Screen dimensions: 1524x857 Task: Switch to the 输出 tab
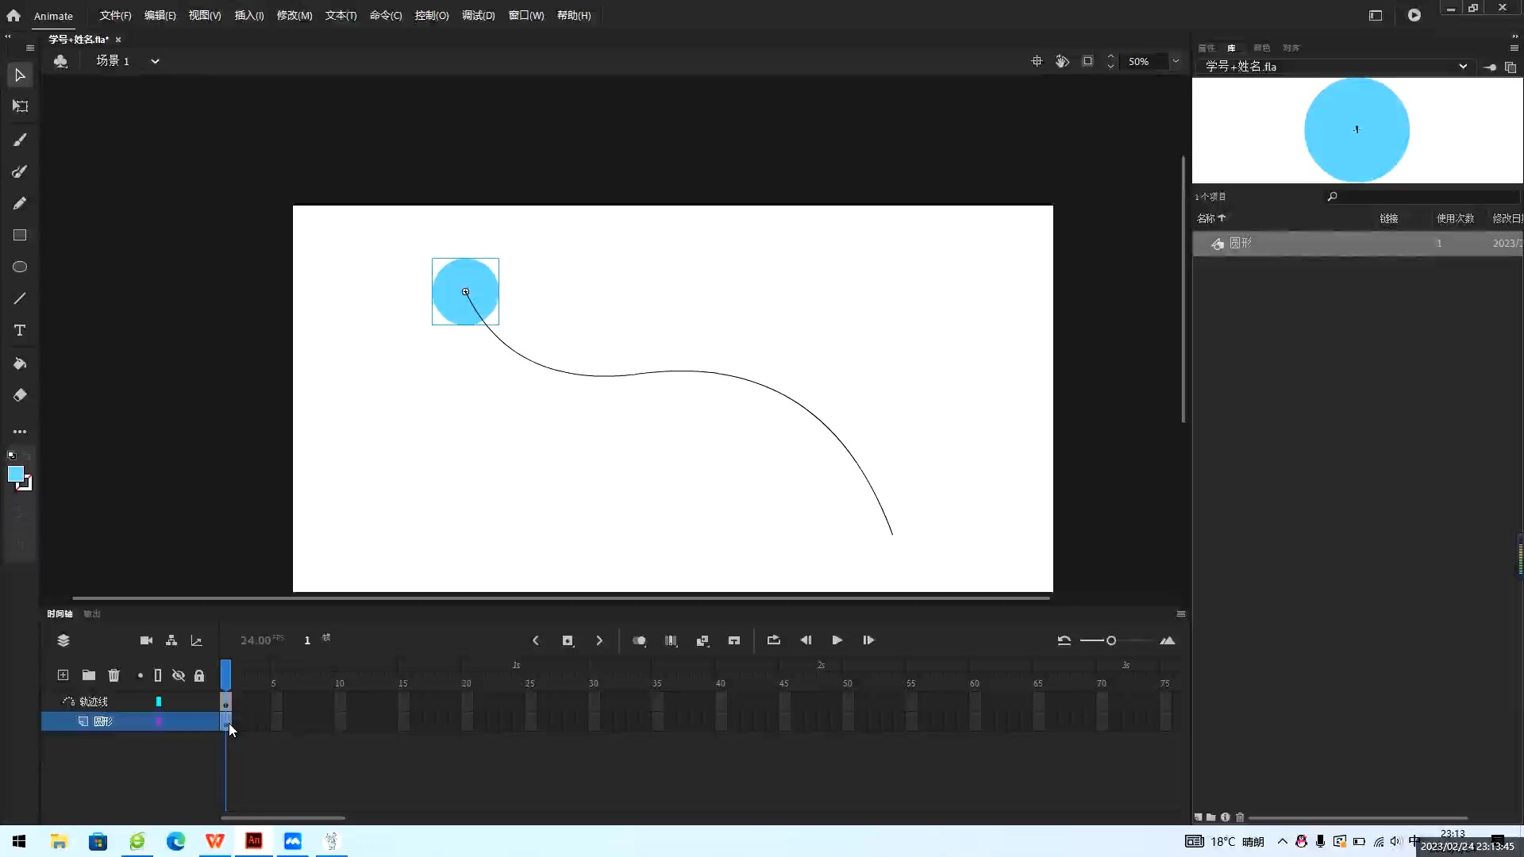[x=92, y=613]
